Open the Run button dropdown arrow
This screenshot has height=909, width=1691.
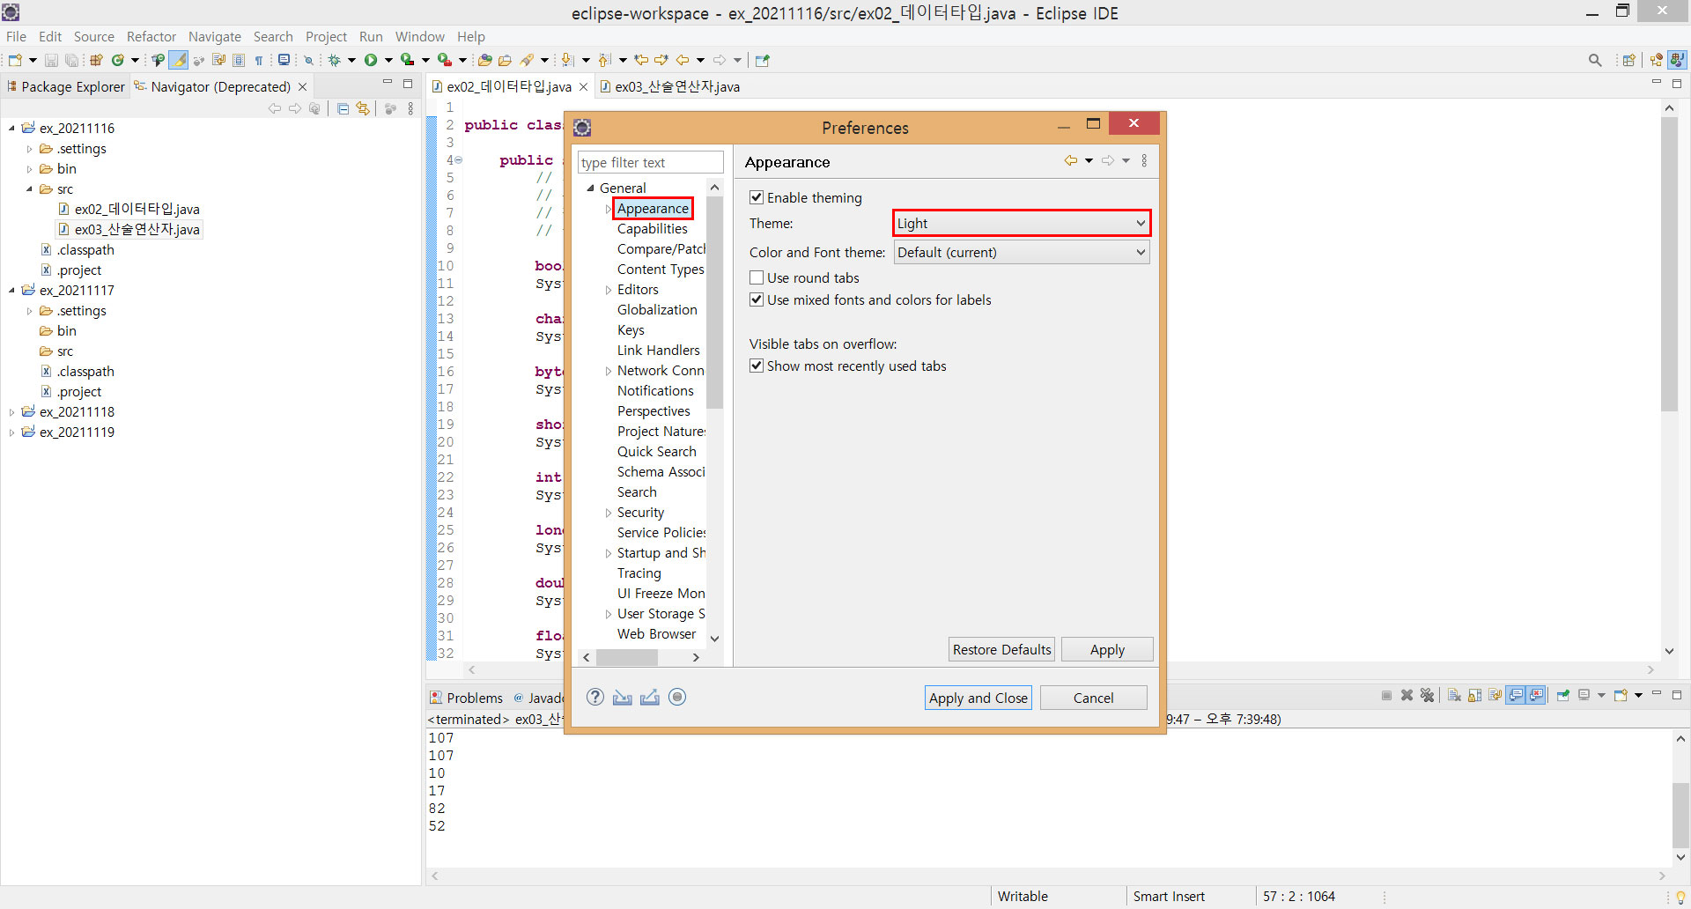[x=388, y=60]
